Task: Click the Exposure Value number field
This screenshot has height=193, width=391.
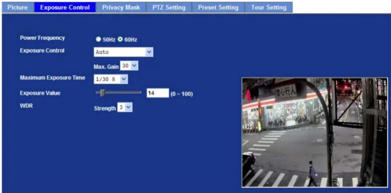Action: [x=158, y=93]
